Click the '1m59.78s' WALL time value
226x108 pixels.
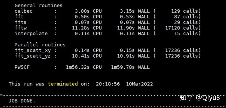click(123, 67)
